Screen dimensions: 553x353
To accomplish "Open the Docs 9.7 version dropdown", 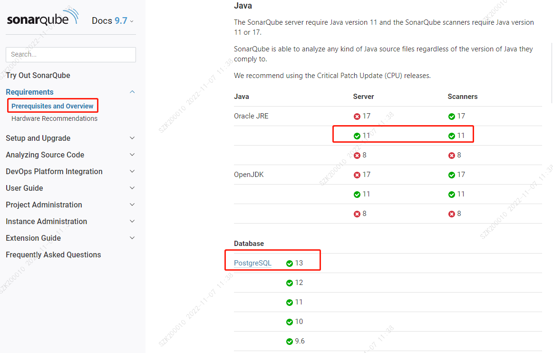I will [x=113, y=21].
